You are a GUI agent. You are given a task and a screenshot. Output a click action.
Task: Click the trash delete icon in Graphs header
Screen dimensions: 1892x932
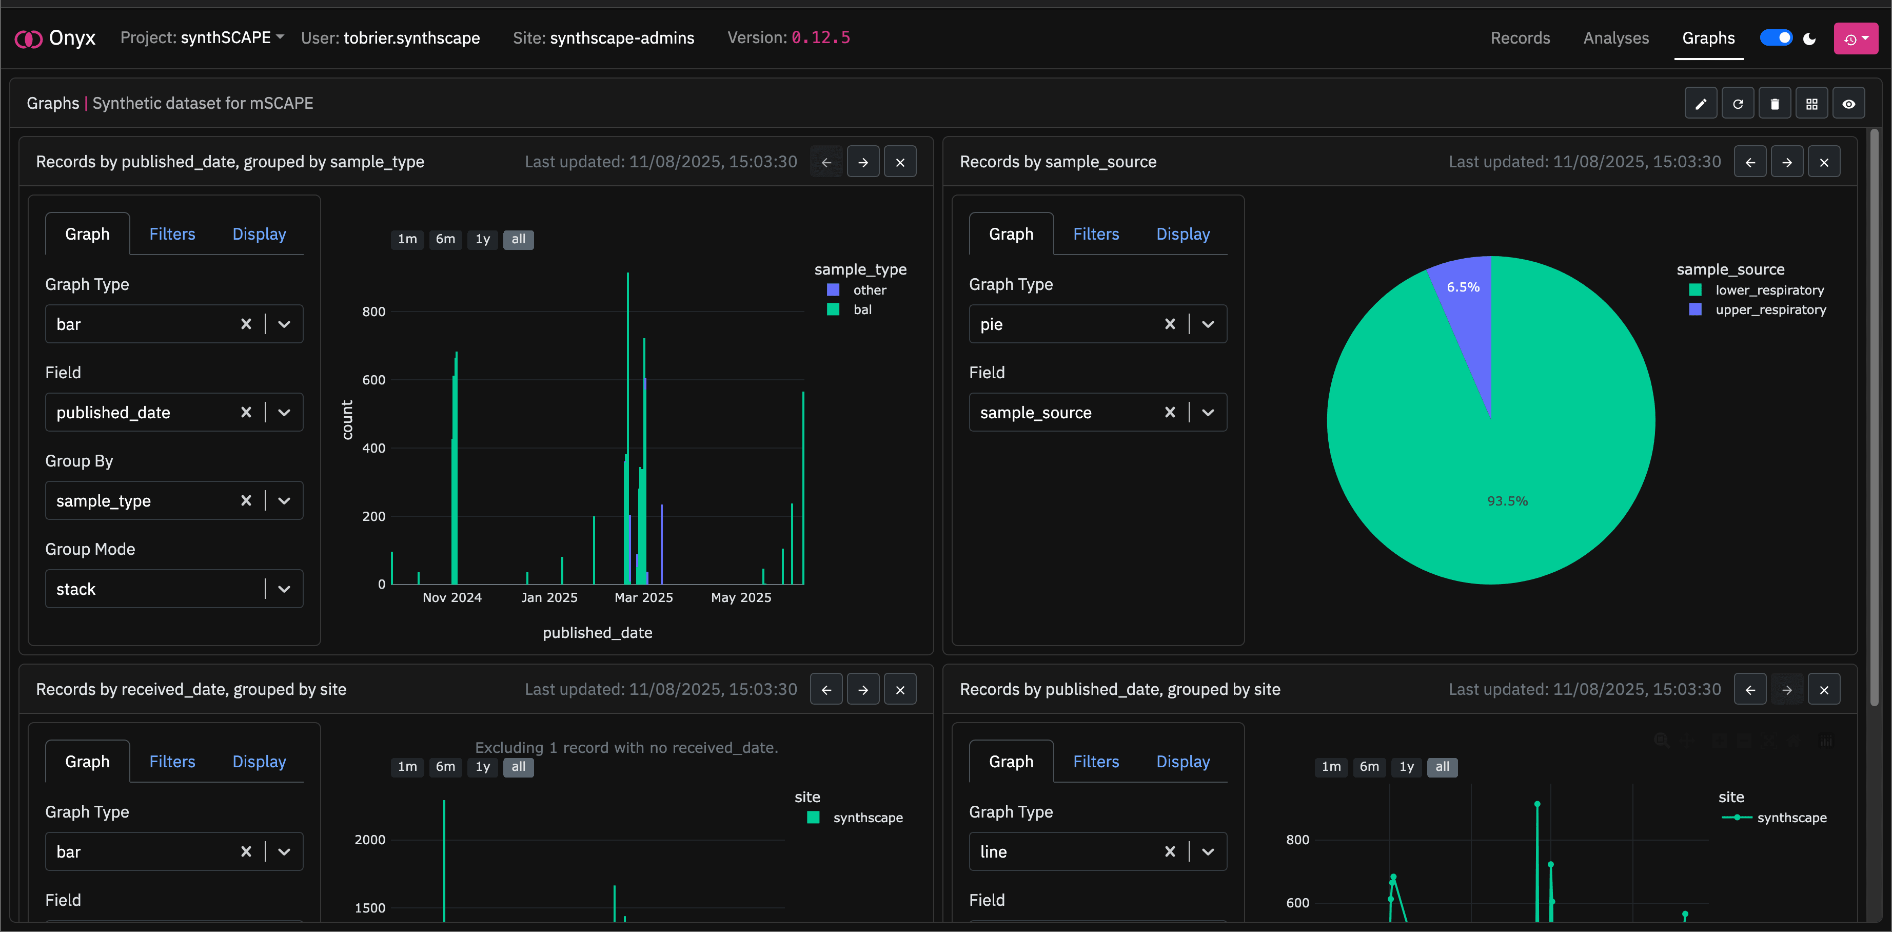1775,104
